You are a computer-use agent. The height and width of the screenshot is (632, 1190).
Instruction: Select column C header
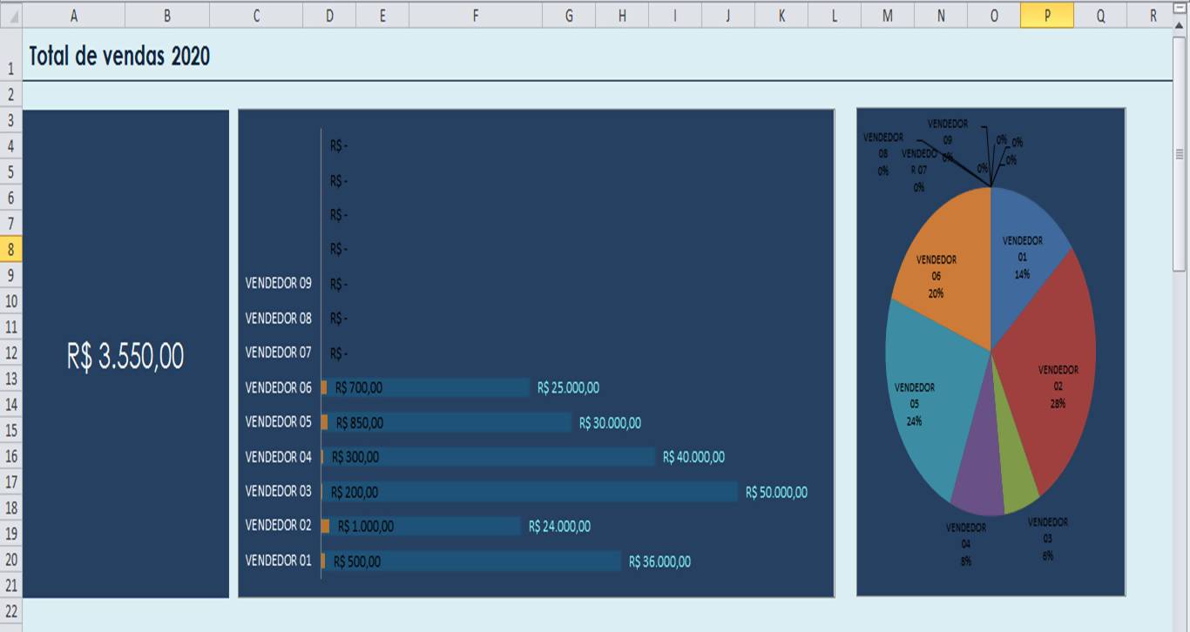tap(256, 15)
